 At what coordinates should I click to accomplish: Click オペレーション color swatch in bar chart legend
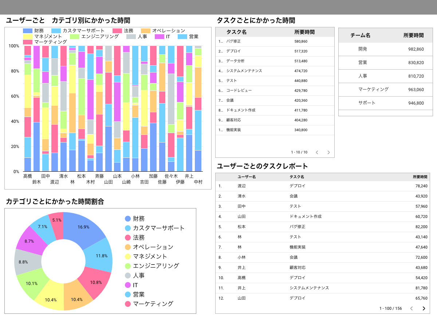click(145, 31)
